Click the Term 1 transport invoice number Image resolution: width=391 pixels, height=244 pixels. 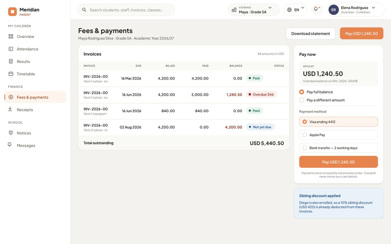tap(96, 109)
